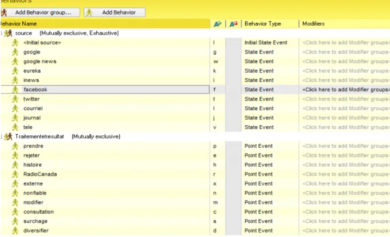Click the externe behavior icon

pos(15,184)
